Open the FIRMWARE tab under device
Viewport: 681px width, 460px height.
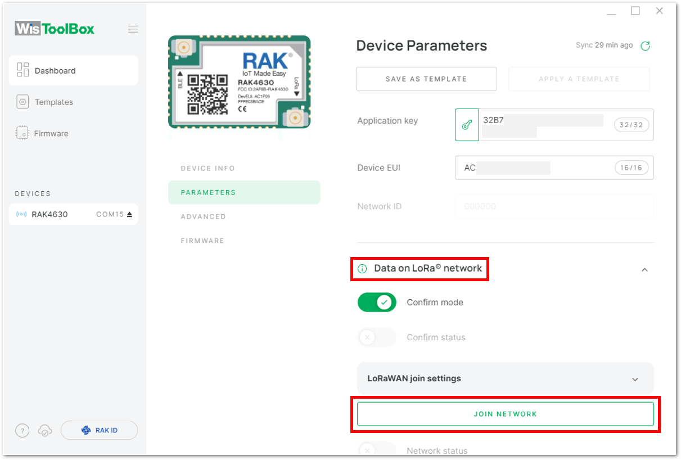click(202, 241)
